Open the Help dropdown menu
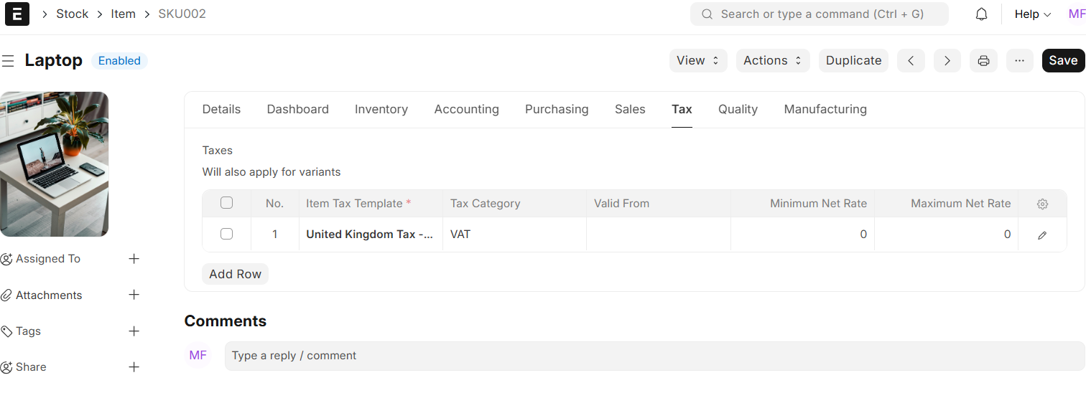 tap(1032, 14)
